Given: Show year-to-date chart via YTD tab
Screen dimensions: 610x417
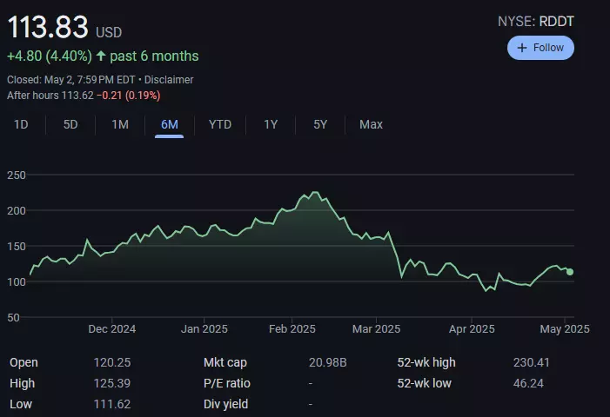Looking at the screenshot, I should click(x=220, y=124).
